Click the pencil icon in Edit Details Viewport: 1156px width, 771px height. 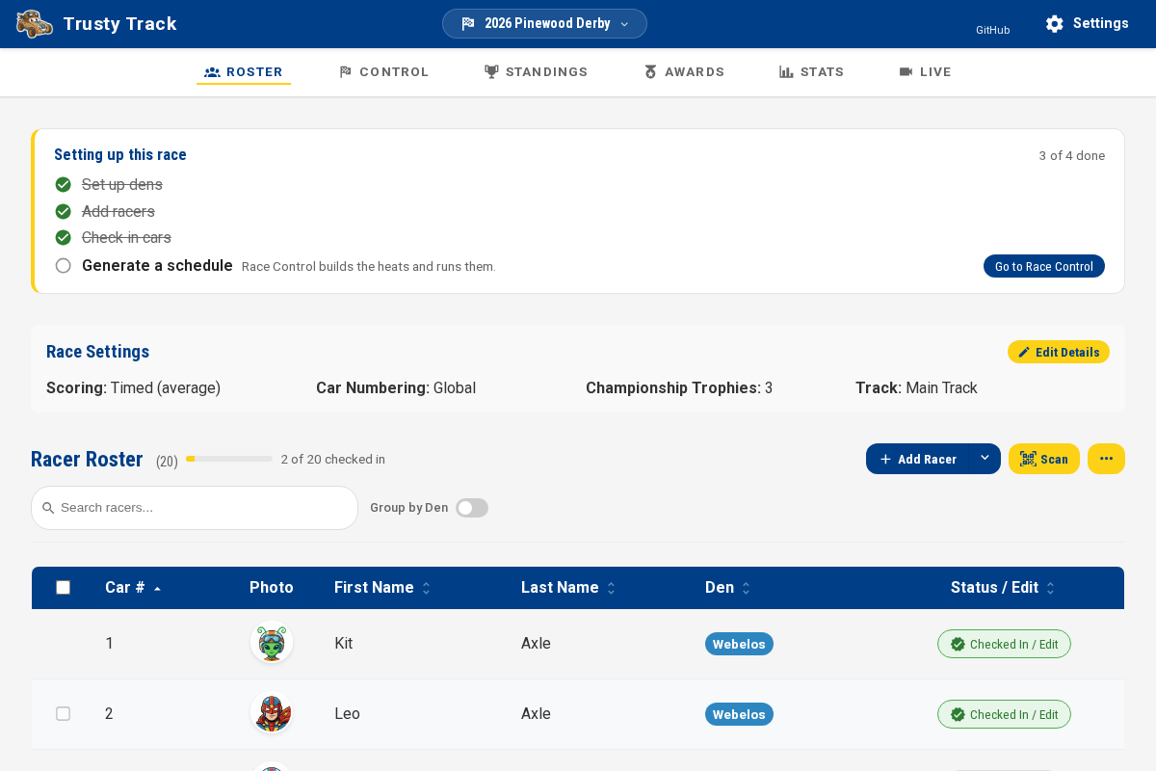point(1024,353)
